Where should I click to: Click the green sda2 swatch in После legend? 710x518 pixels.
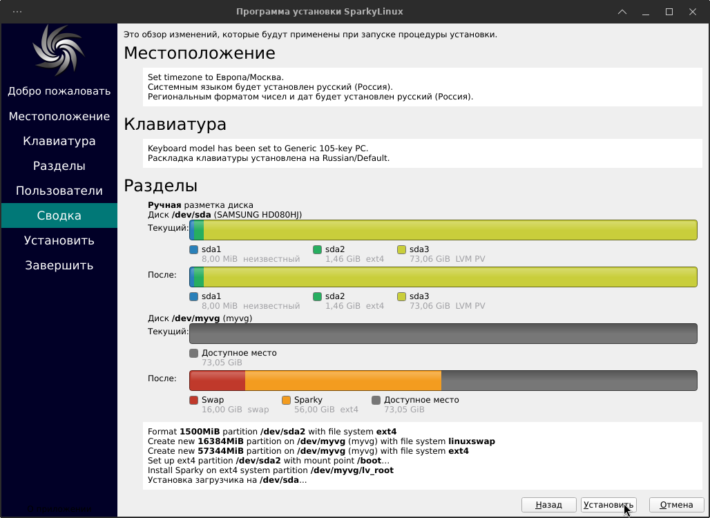(x=318, y=296)
